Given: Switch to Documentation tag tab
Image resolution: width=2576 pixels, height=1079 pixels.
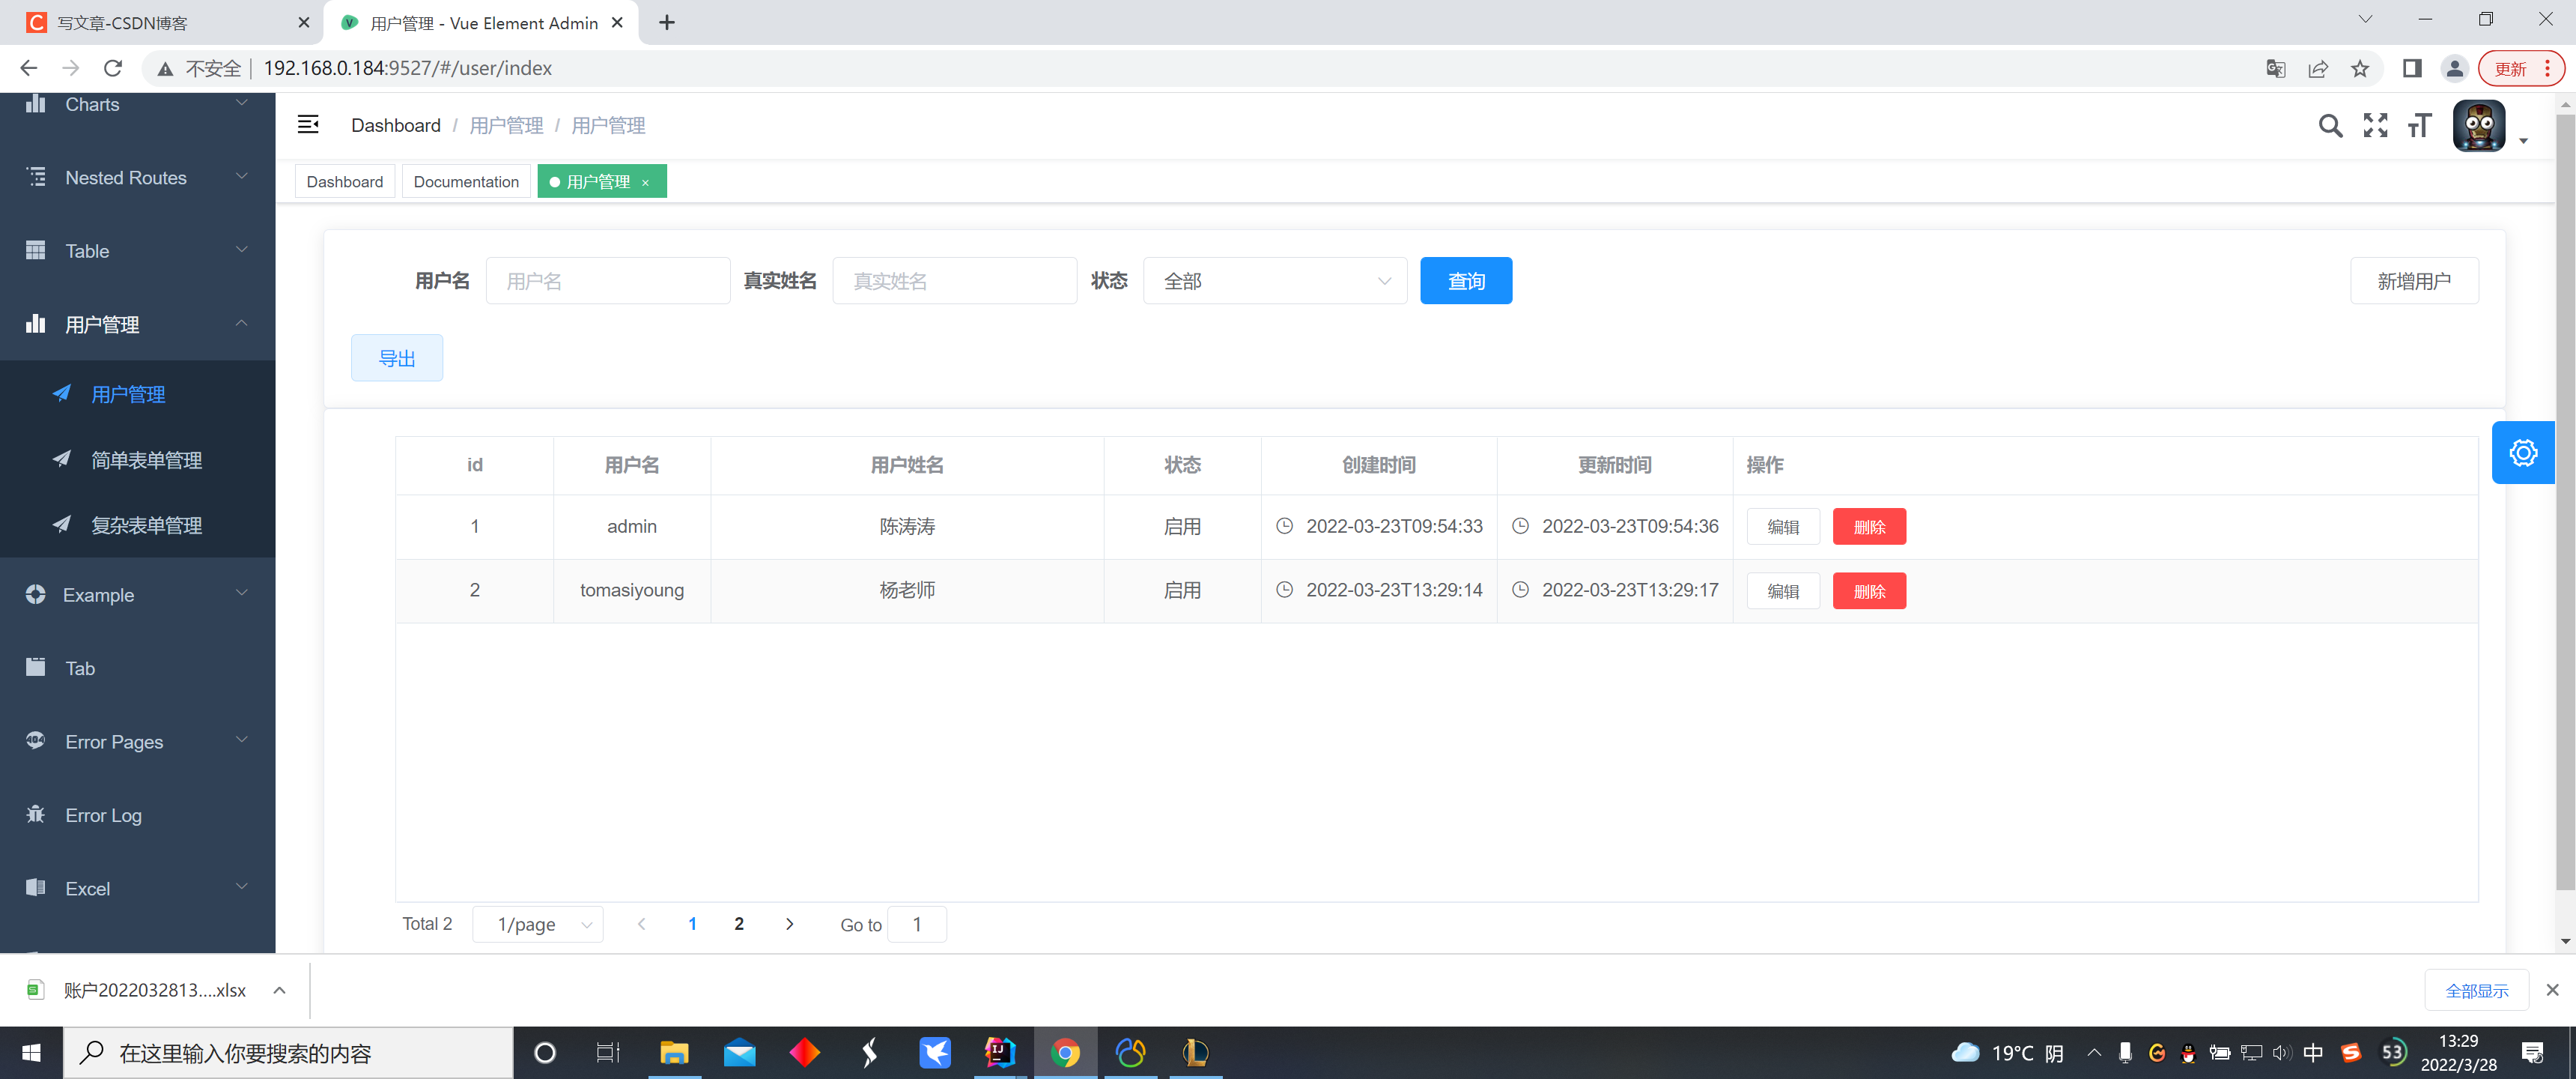Looking at the screenshot, I should (x=466, y=181).
